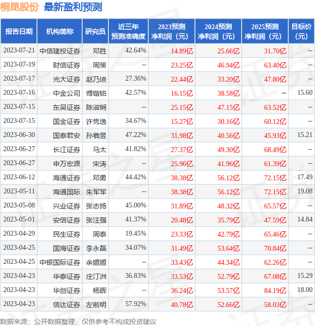Click the date 2023-06-30
The width and height of the screenshot is (315, 326).
19,135
